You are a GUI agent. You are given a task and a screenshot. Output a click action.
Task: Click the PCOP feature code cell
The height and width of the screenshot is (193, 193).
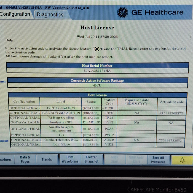point(109,135)
